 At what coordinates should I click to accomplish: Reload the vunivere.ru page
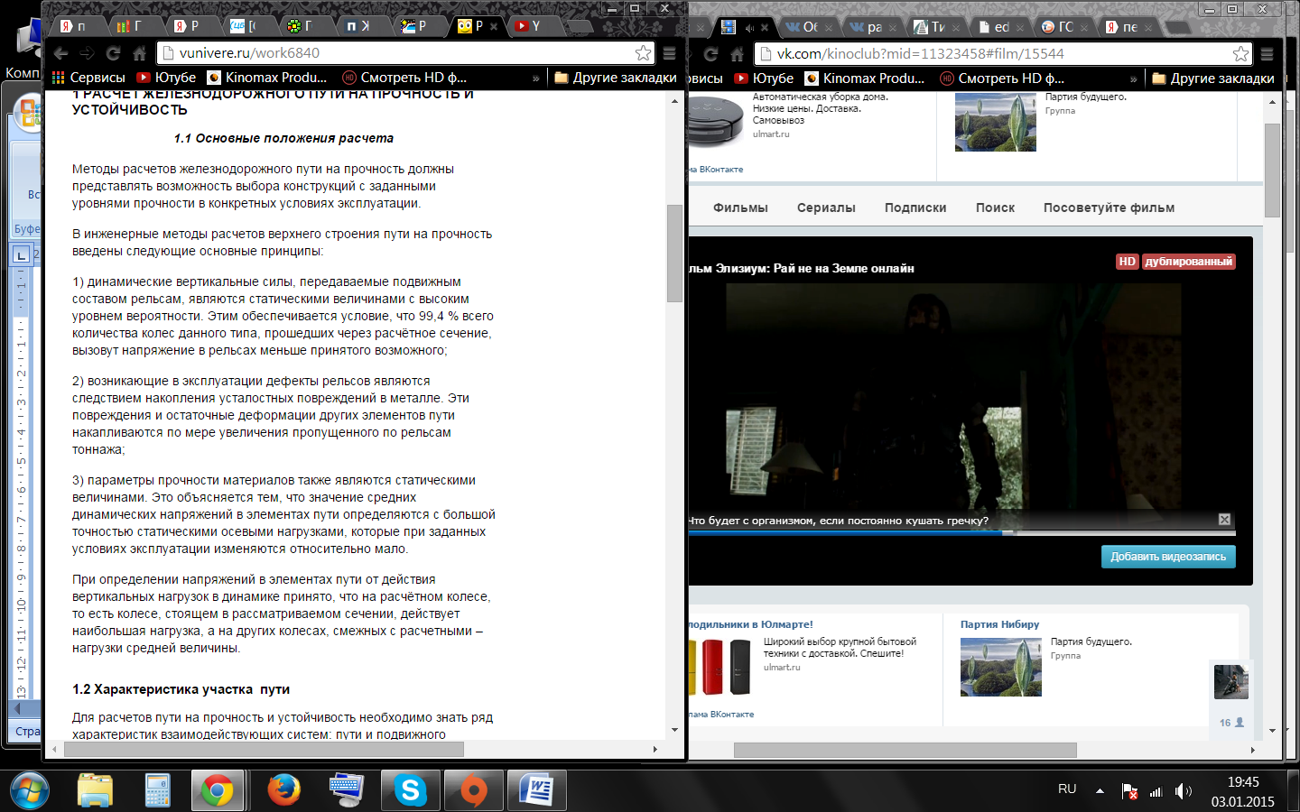click(113, 53)
